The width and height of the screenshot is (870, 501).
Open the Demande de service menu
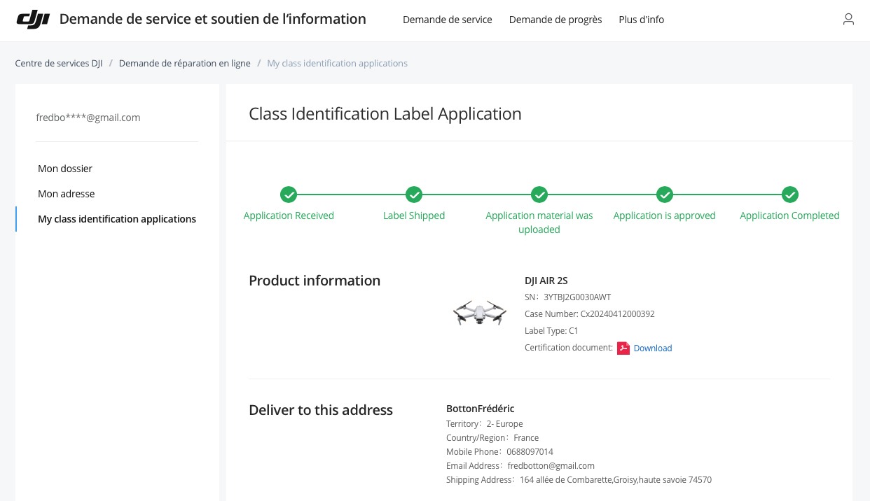coord(448,20)
